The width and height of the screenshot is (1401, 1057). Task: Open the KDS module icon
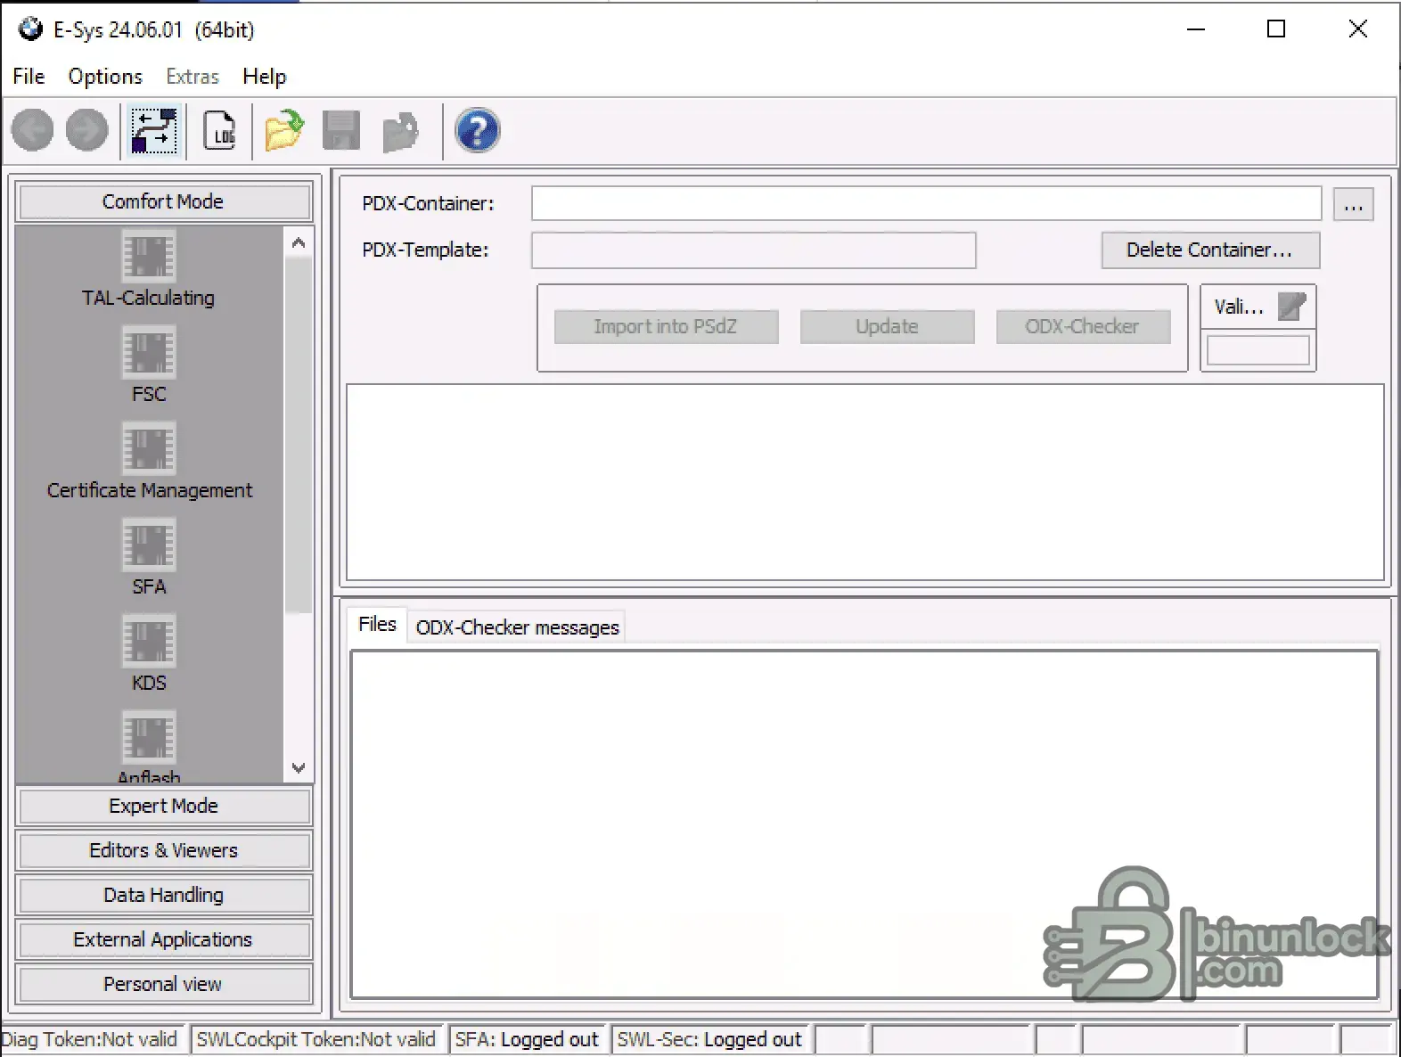(149, 641)
